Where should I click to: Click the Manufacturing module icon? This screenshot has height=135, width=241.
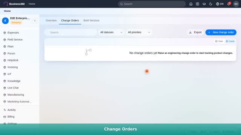tap(5, 95)
